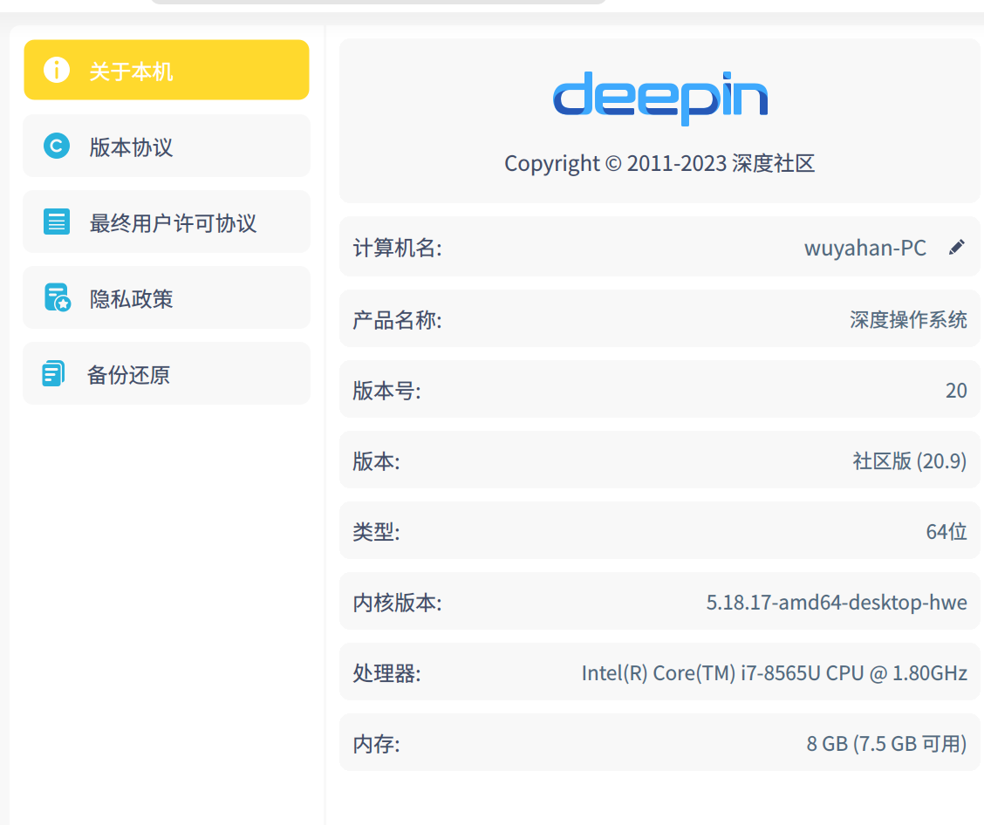Click the 处理器 label

point(386,674)
